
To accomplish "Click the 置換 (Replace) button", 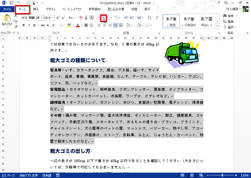I will point(229,21).
